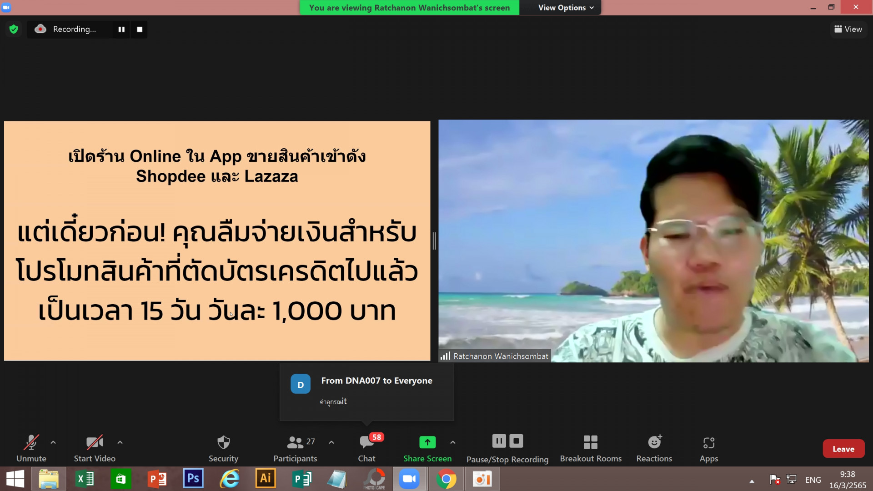Open PowerPoint from taskbar
The image size is (873, 491).
click(x=157, y=479)
